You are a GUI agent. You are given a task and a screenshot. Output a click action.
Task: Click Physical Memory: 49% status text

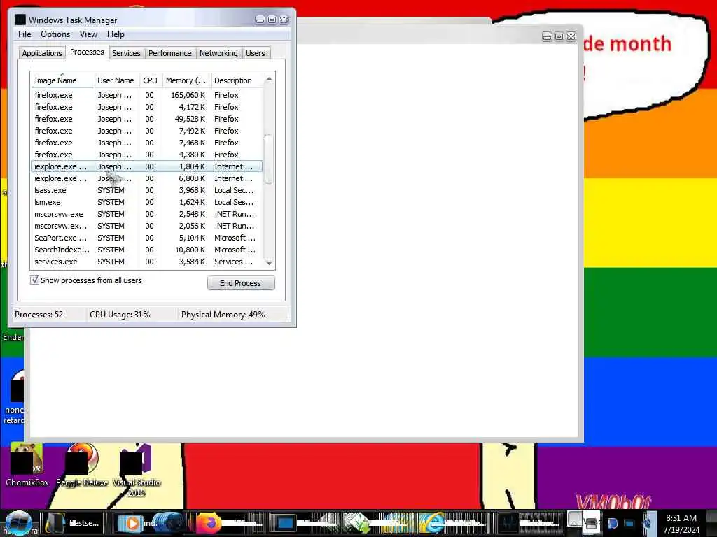[x=223, y=315]
